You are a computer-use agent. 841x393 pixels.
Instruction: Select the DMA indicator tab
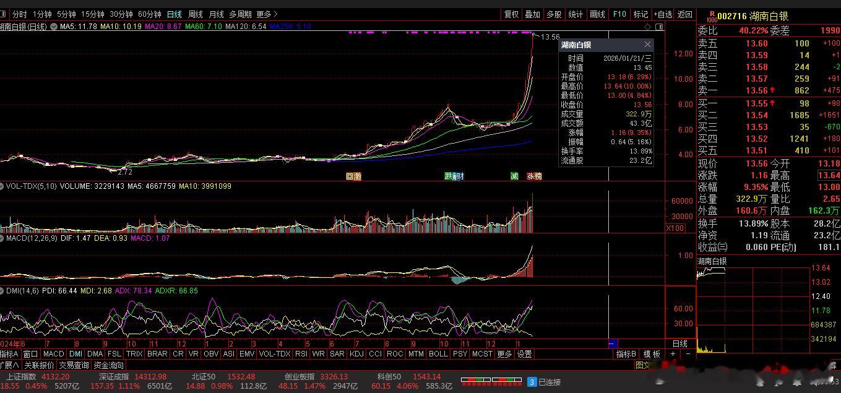(95, 354)
